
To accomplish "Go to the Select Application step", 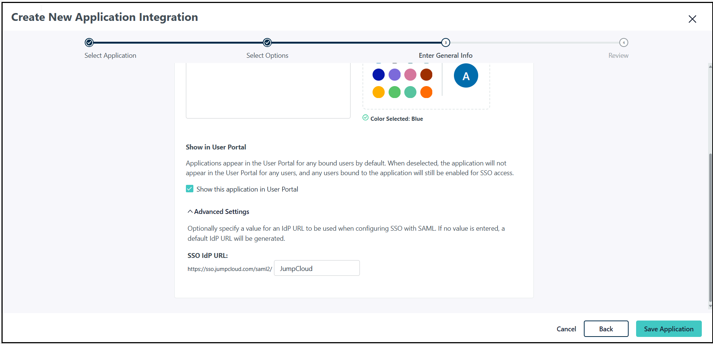I will (x=89, y=42).
